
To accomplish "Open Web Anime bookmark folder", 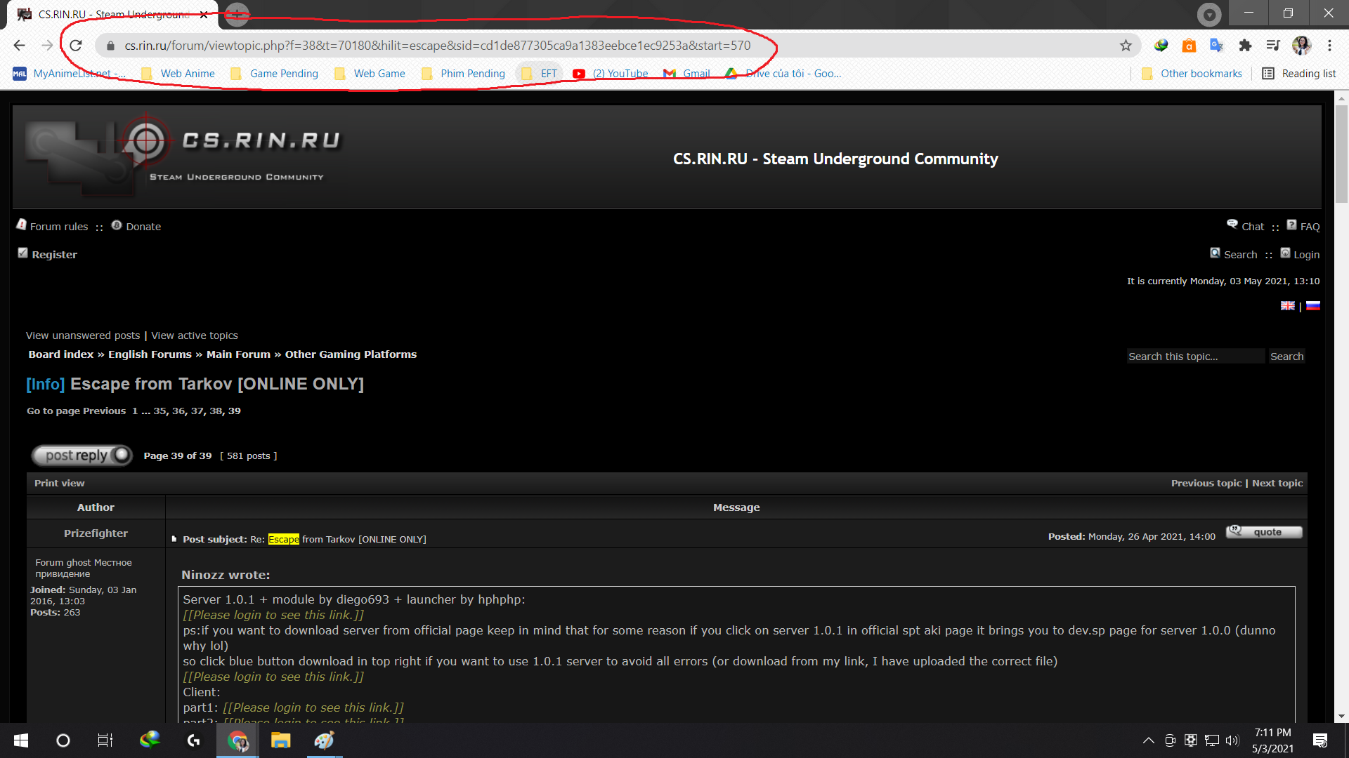I will [178, 74].
